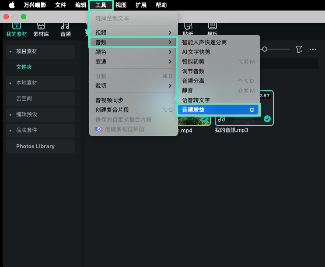Click the filter funnel icon
The image size is (325, 267).
click(x=299, y=50)
